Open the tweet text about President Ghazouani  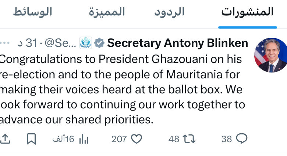122,89
